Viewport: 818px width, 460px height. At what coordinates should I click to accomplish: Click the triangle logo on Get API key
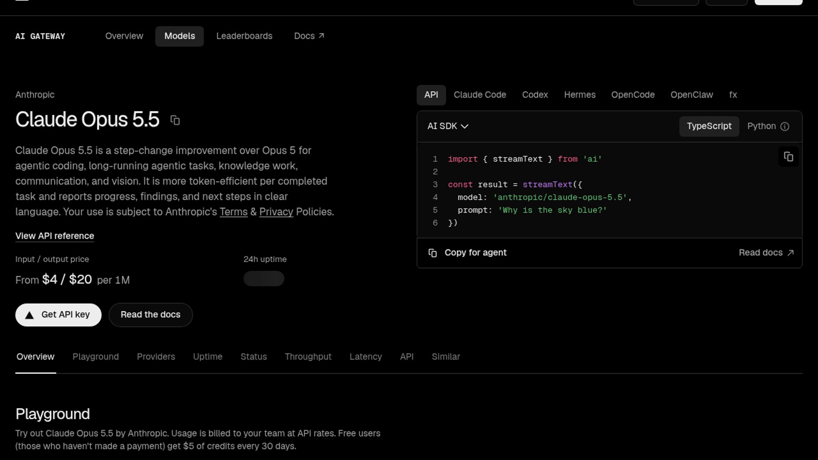click(x=29, y=315)
